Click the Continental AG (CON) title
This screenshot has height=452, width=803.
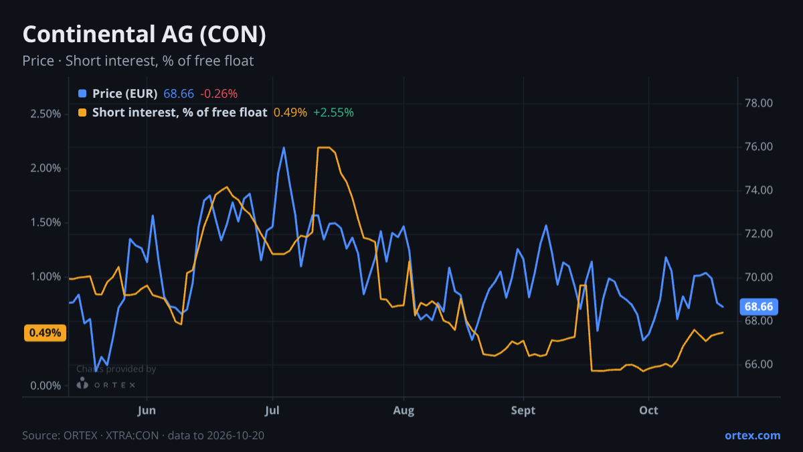tap(145, 35)
